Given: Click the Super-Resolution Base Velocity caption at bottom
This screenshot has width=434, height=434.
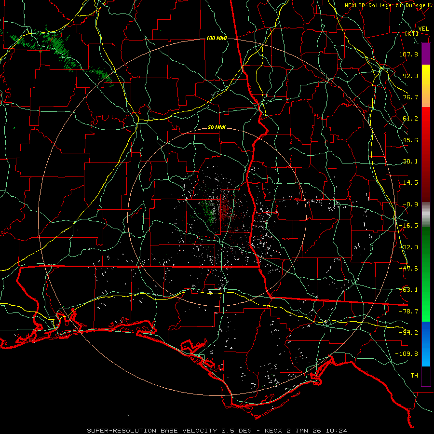Looking at the screenshot, I should [x=217, y=431].
